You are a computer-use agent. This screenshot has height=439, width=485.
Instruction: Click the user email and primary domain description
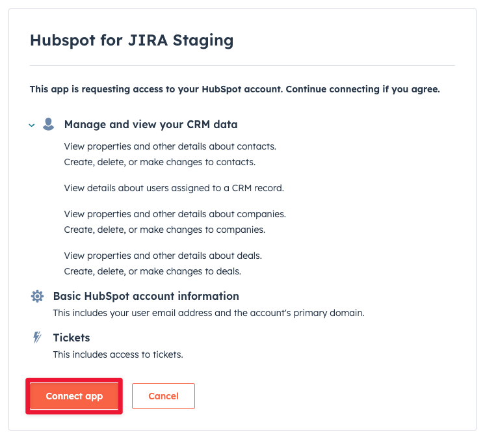pyautogui.click(x=209, y=313)
